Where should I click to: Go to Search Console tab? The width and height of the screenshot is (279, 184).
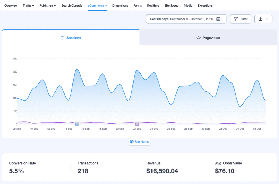(x=72, y=5)
